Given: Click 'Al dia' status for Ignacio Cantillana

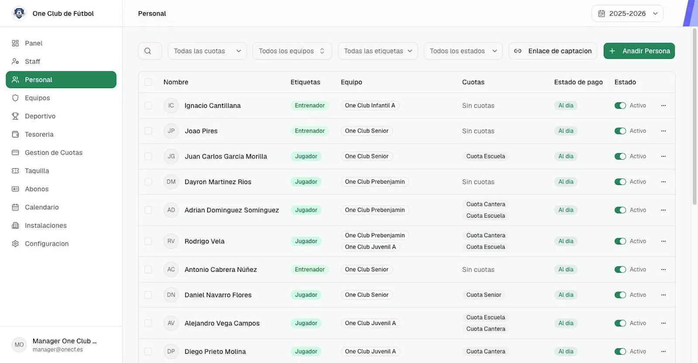Looking at the screenshot, I should tap(566, 106).
